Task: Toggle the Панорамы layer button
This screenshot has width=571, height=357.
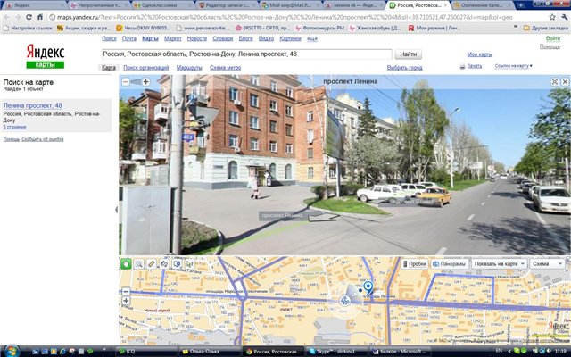Action: pos(450,264)
